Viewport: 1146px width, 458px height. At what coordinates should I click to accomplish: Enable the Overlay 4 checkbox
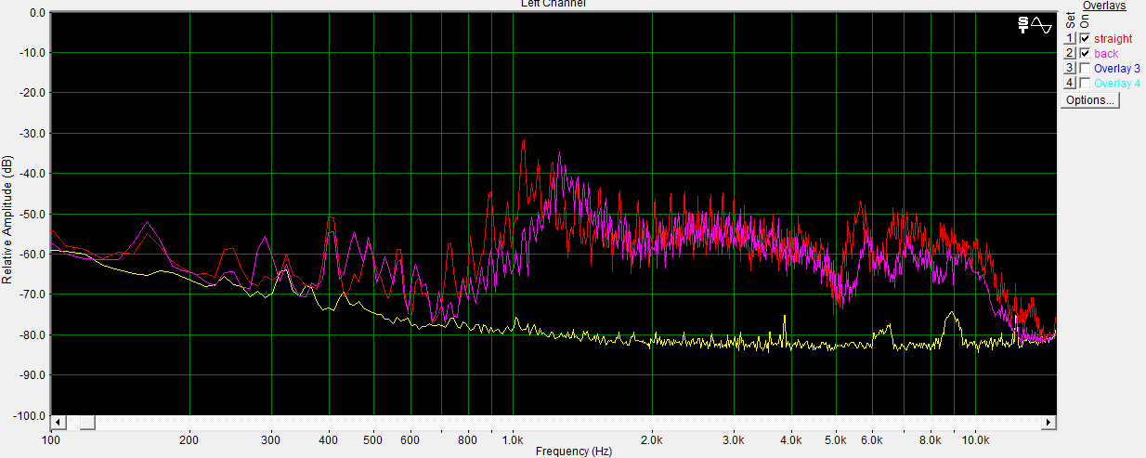coord(1085,83)
